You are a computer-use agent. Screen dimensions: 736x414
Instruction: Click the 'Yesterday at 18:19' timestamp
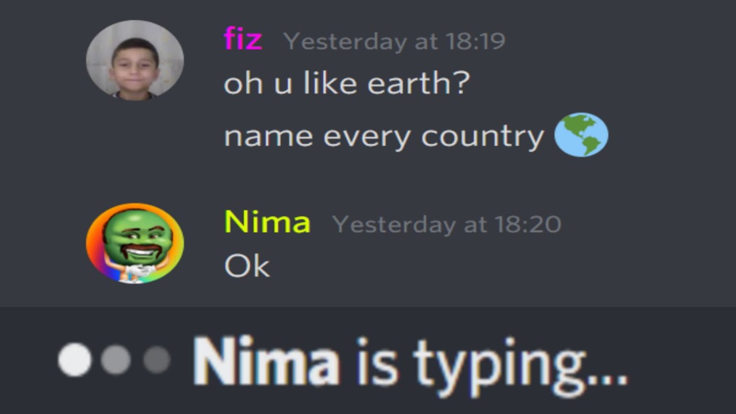pos(394,41)
